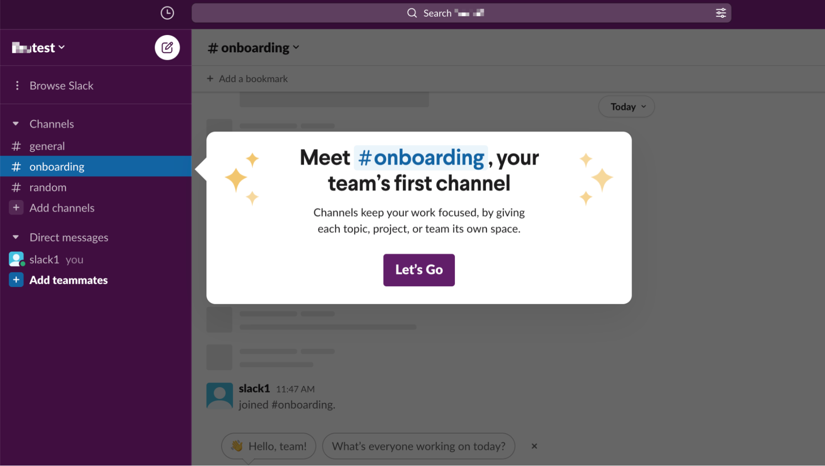Viewport: 825px width, 466px height.
Task: Collapse the Direct messages section
Action: pos(16,237)
